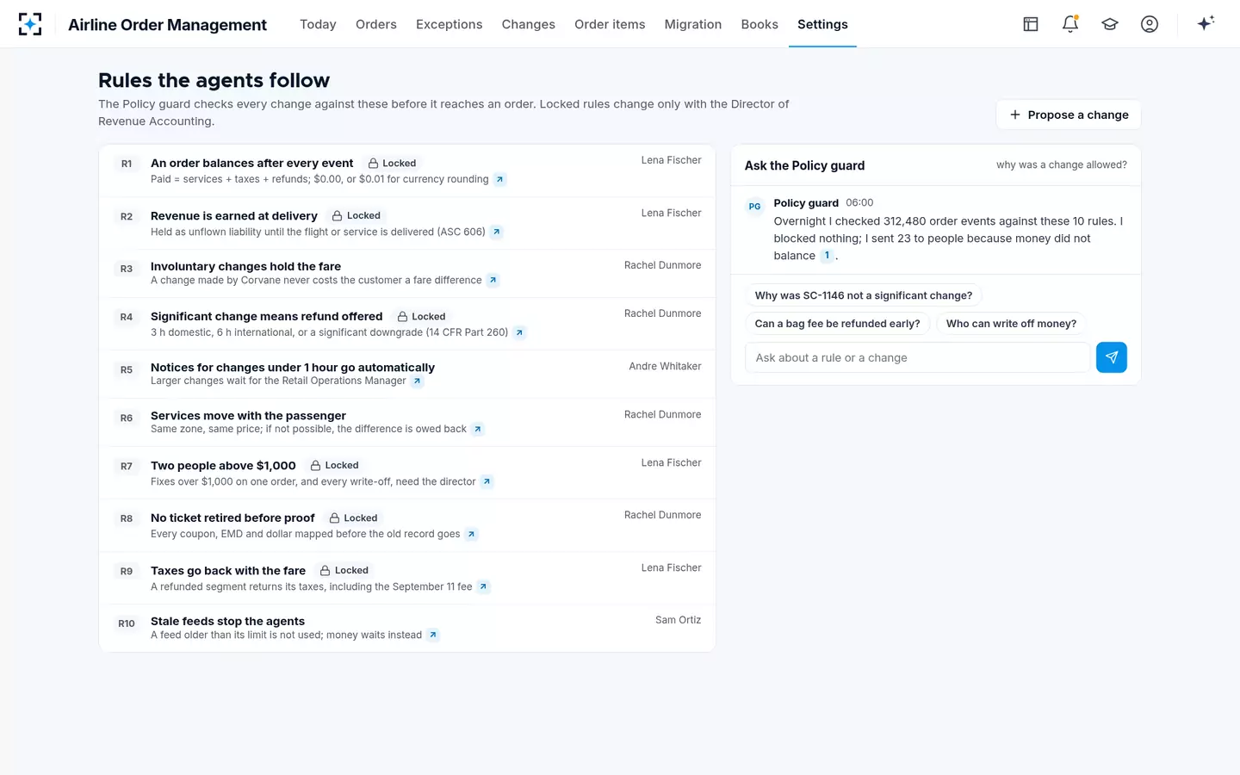
Task: Open the Exceptions tab
Action: [449, 24]
